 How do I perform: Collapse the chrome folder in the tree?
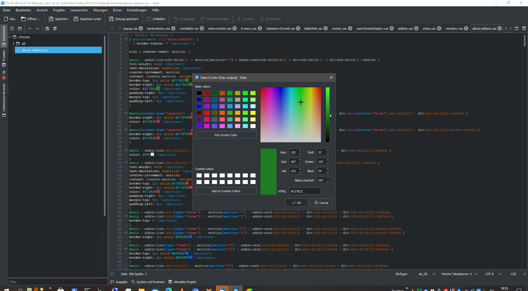click(x=10, y=37)
